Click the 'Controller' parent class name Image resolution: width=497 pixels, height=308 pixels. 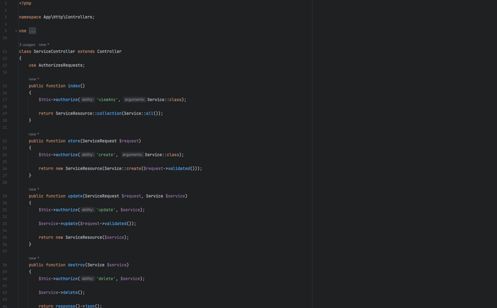(109, 51)
